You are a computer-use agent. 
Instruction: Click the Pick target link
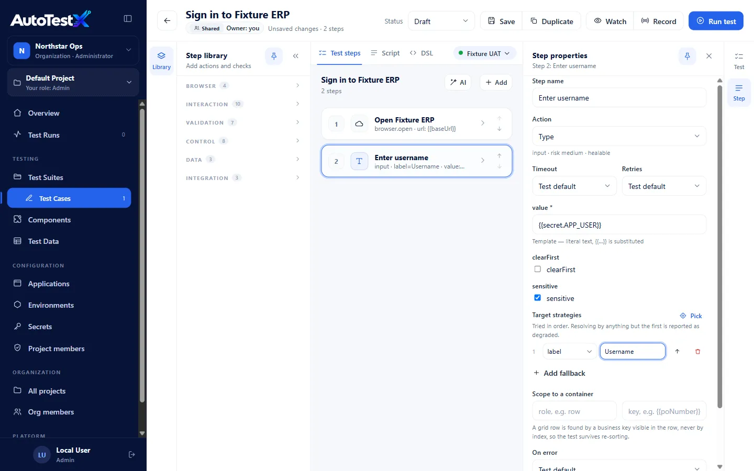[x=691, y=316]
